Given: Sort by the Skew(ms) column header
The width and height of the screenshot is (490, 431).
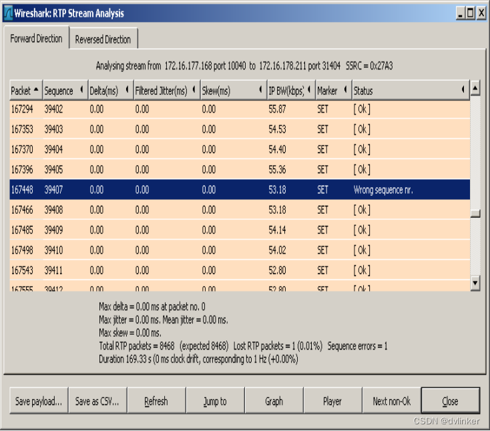Looking at the screenshot, I should (x=234, y=91).
